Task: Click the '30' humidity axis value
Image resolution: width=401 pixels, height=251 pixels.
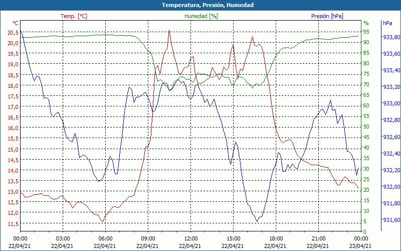Action: click(366, 169)
